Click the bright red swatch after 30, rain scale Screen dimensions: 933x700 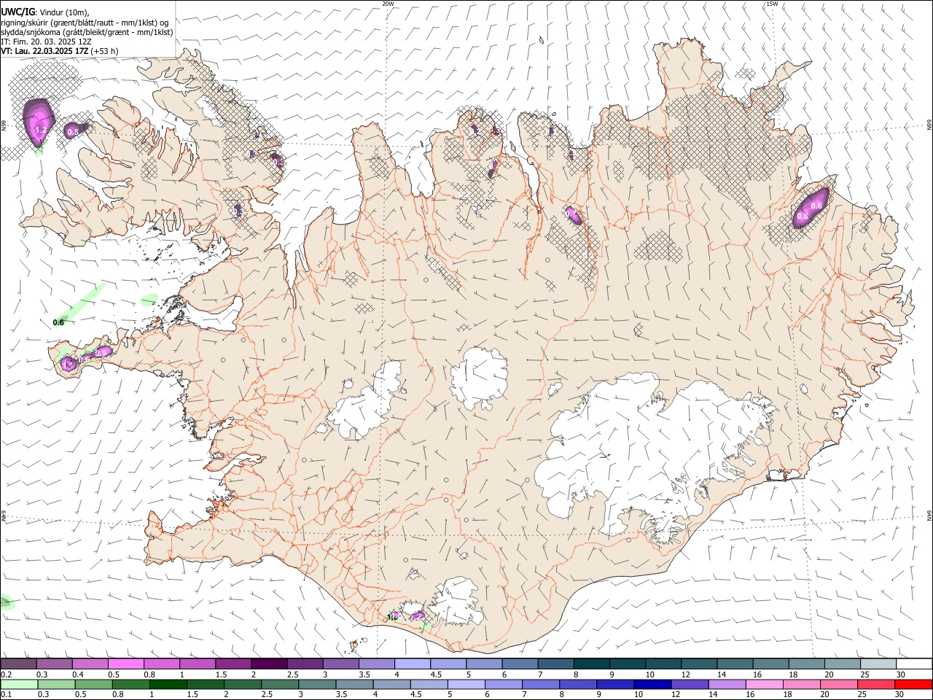[x=913, y=684]
